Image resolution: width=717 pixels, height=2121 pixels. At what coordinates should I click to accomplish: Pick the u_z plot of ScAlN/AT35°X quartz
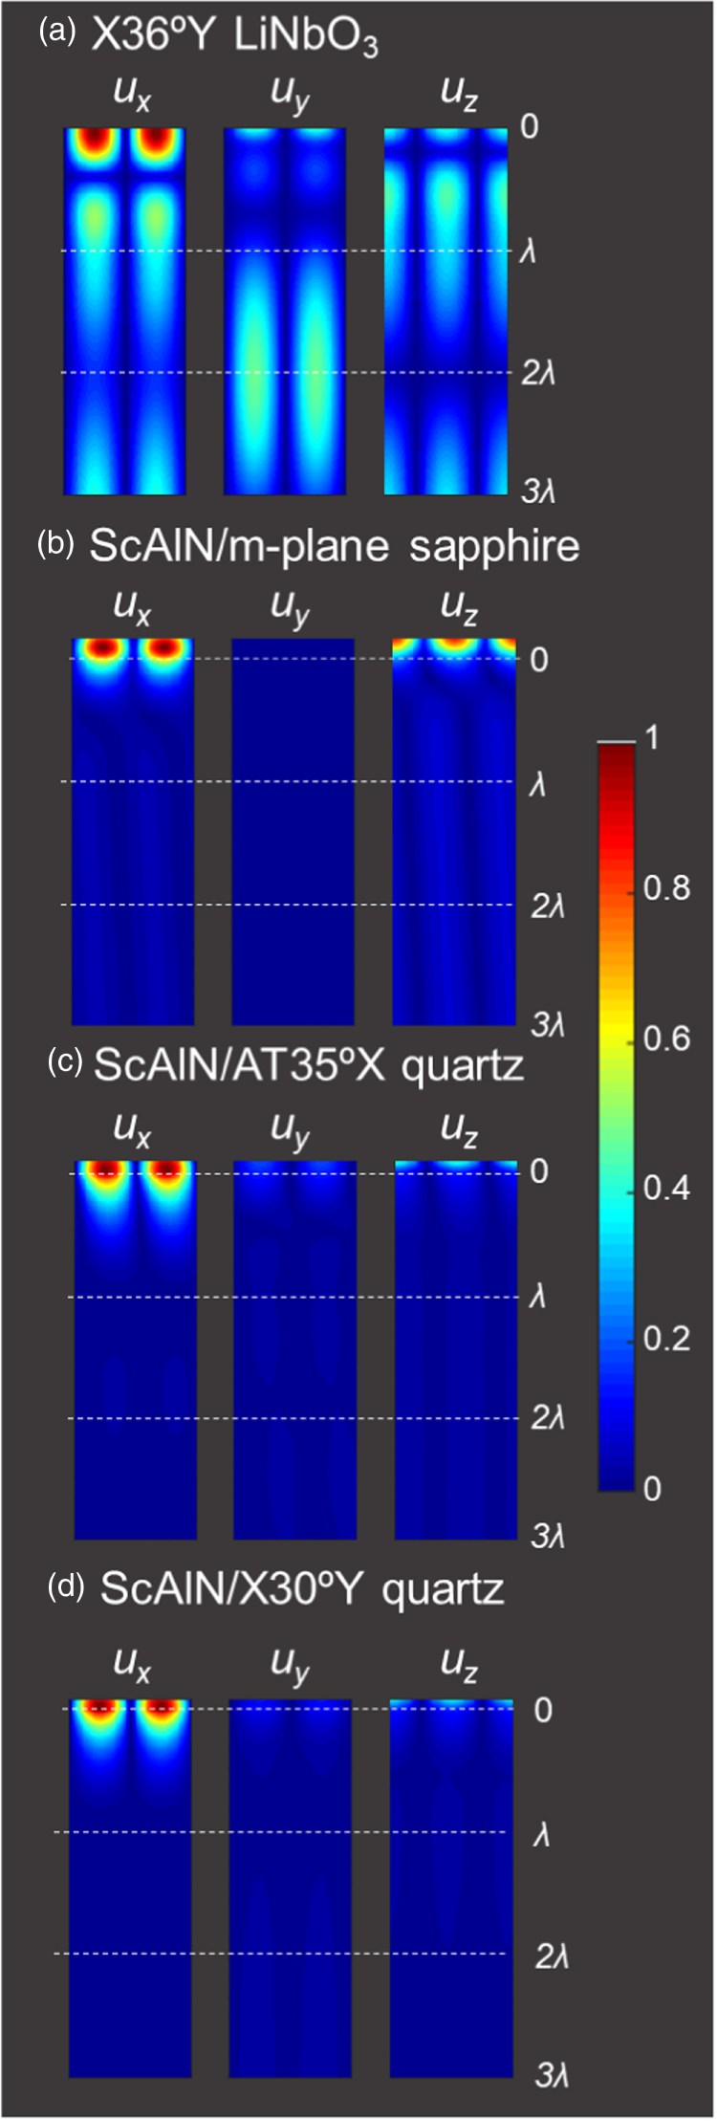[456, 1350]
